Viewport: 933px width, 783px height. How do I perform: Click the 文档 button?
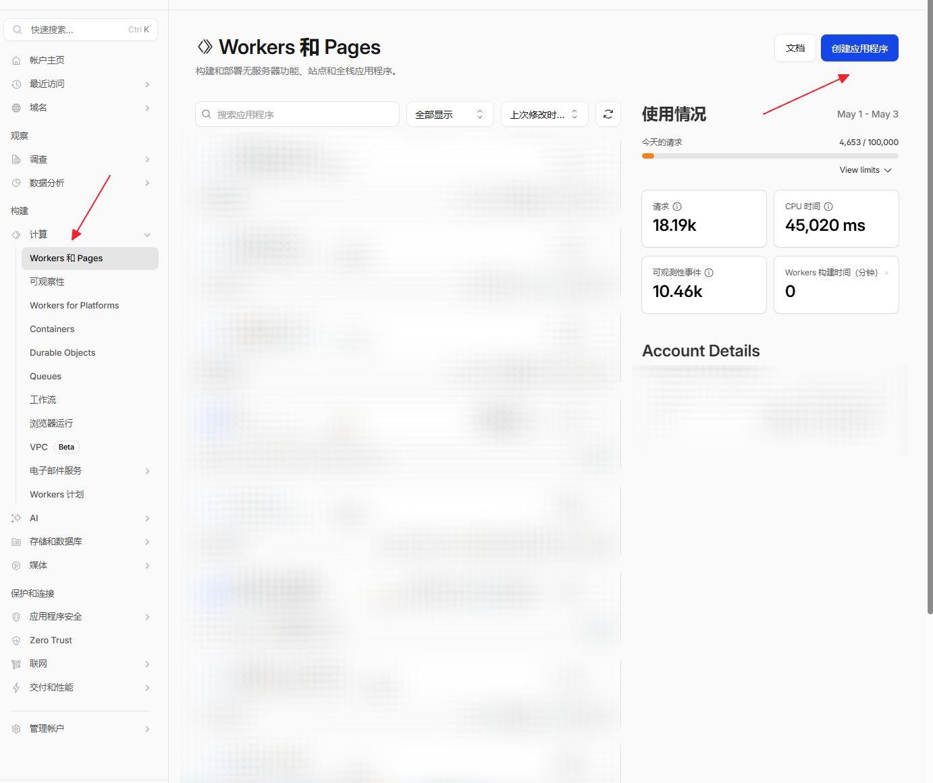pos(795,48)
